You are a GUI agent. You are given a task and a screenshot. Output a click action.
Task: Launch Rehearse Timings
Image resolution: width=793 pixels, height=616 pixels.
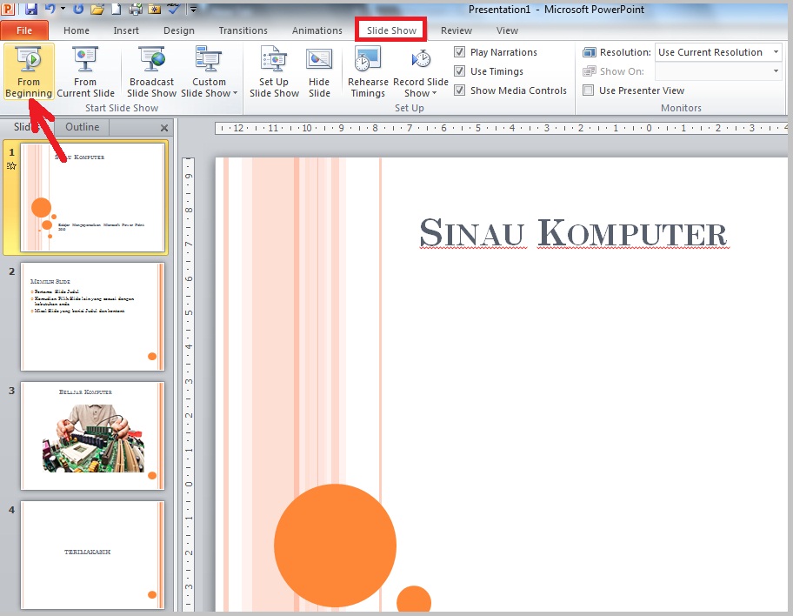pyautogui.click(x=368, y=71)
